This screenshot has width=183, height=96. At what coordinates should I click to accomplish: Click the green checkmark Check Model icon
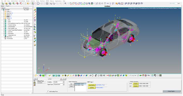pos(50,75)
